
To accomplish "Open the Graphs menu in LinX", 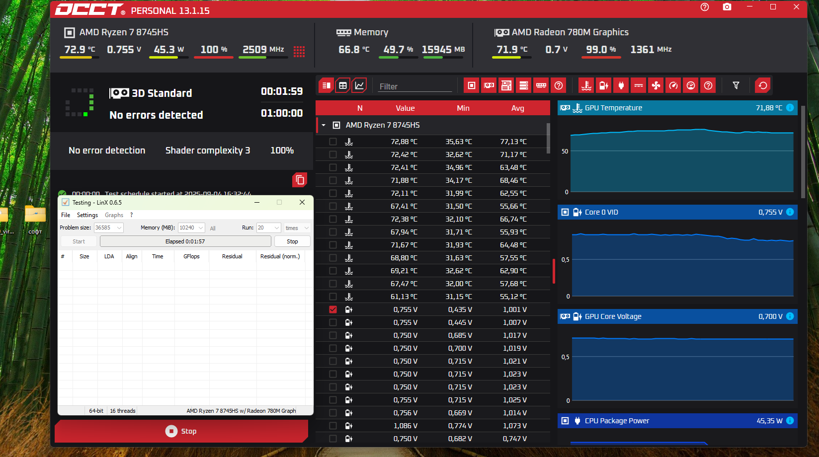I will tap(114, 215).
